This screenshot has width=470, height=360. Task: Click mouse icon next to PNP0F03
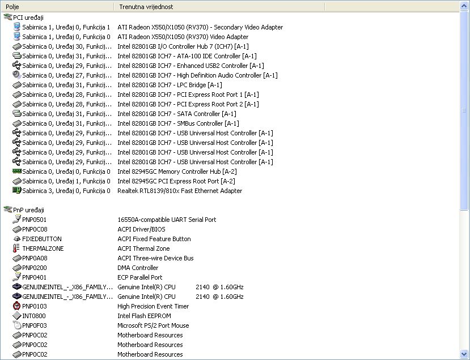click(17, 325)
